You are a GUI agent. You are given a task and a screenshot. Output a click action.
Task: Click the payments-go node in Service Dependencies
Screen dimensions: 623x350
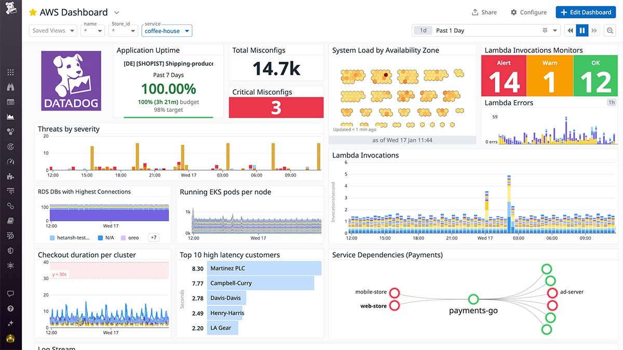pos(473,299)
